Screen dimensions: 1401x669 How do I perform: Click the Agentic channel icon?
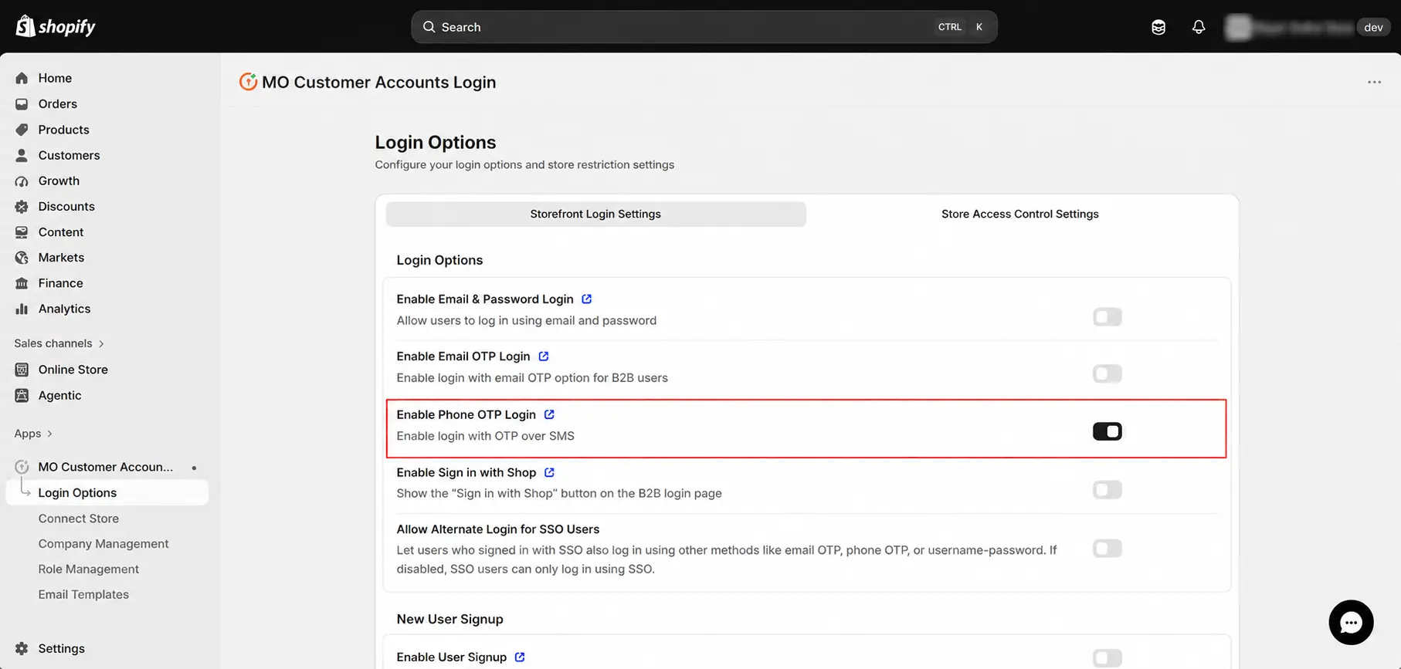click(22, 395)
